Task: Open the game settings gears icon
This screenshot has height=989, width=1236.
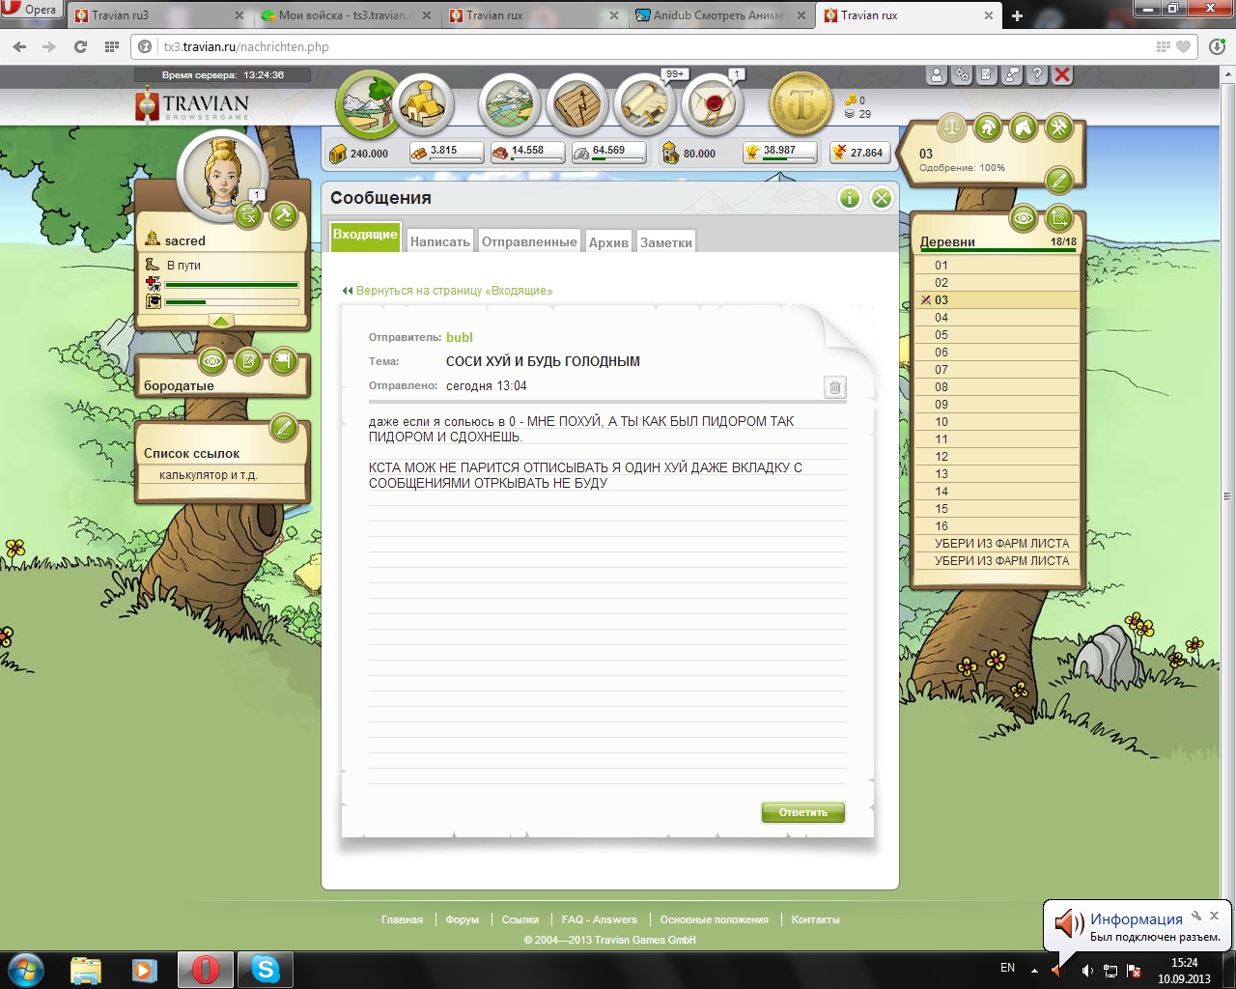Action: pyautogui.click(x=962, y=75)
